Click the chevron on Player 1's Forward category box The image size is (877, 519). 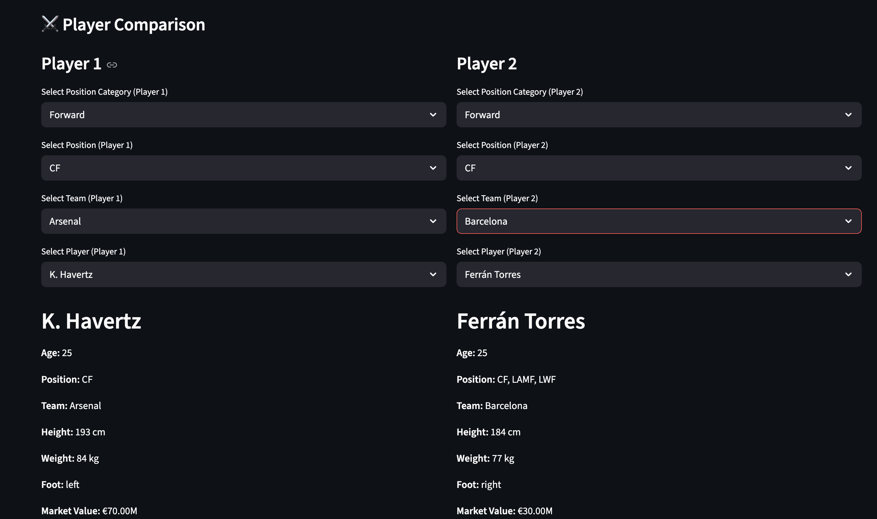click(433, 115)
